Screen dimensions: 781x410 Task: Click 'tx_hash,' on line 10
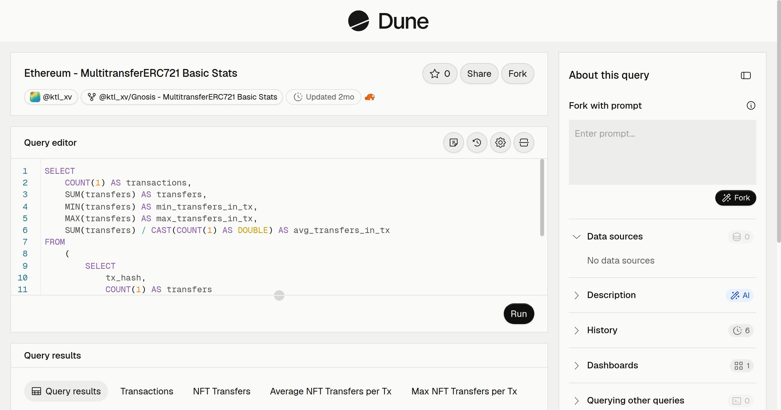(126, 278)
